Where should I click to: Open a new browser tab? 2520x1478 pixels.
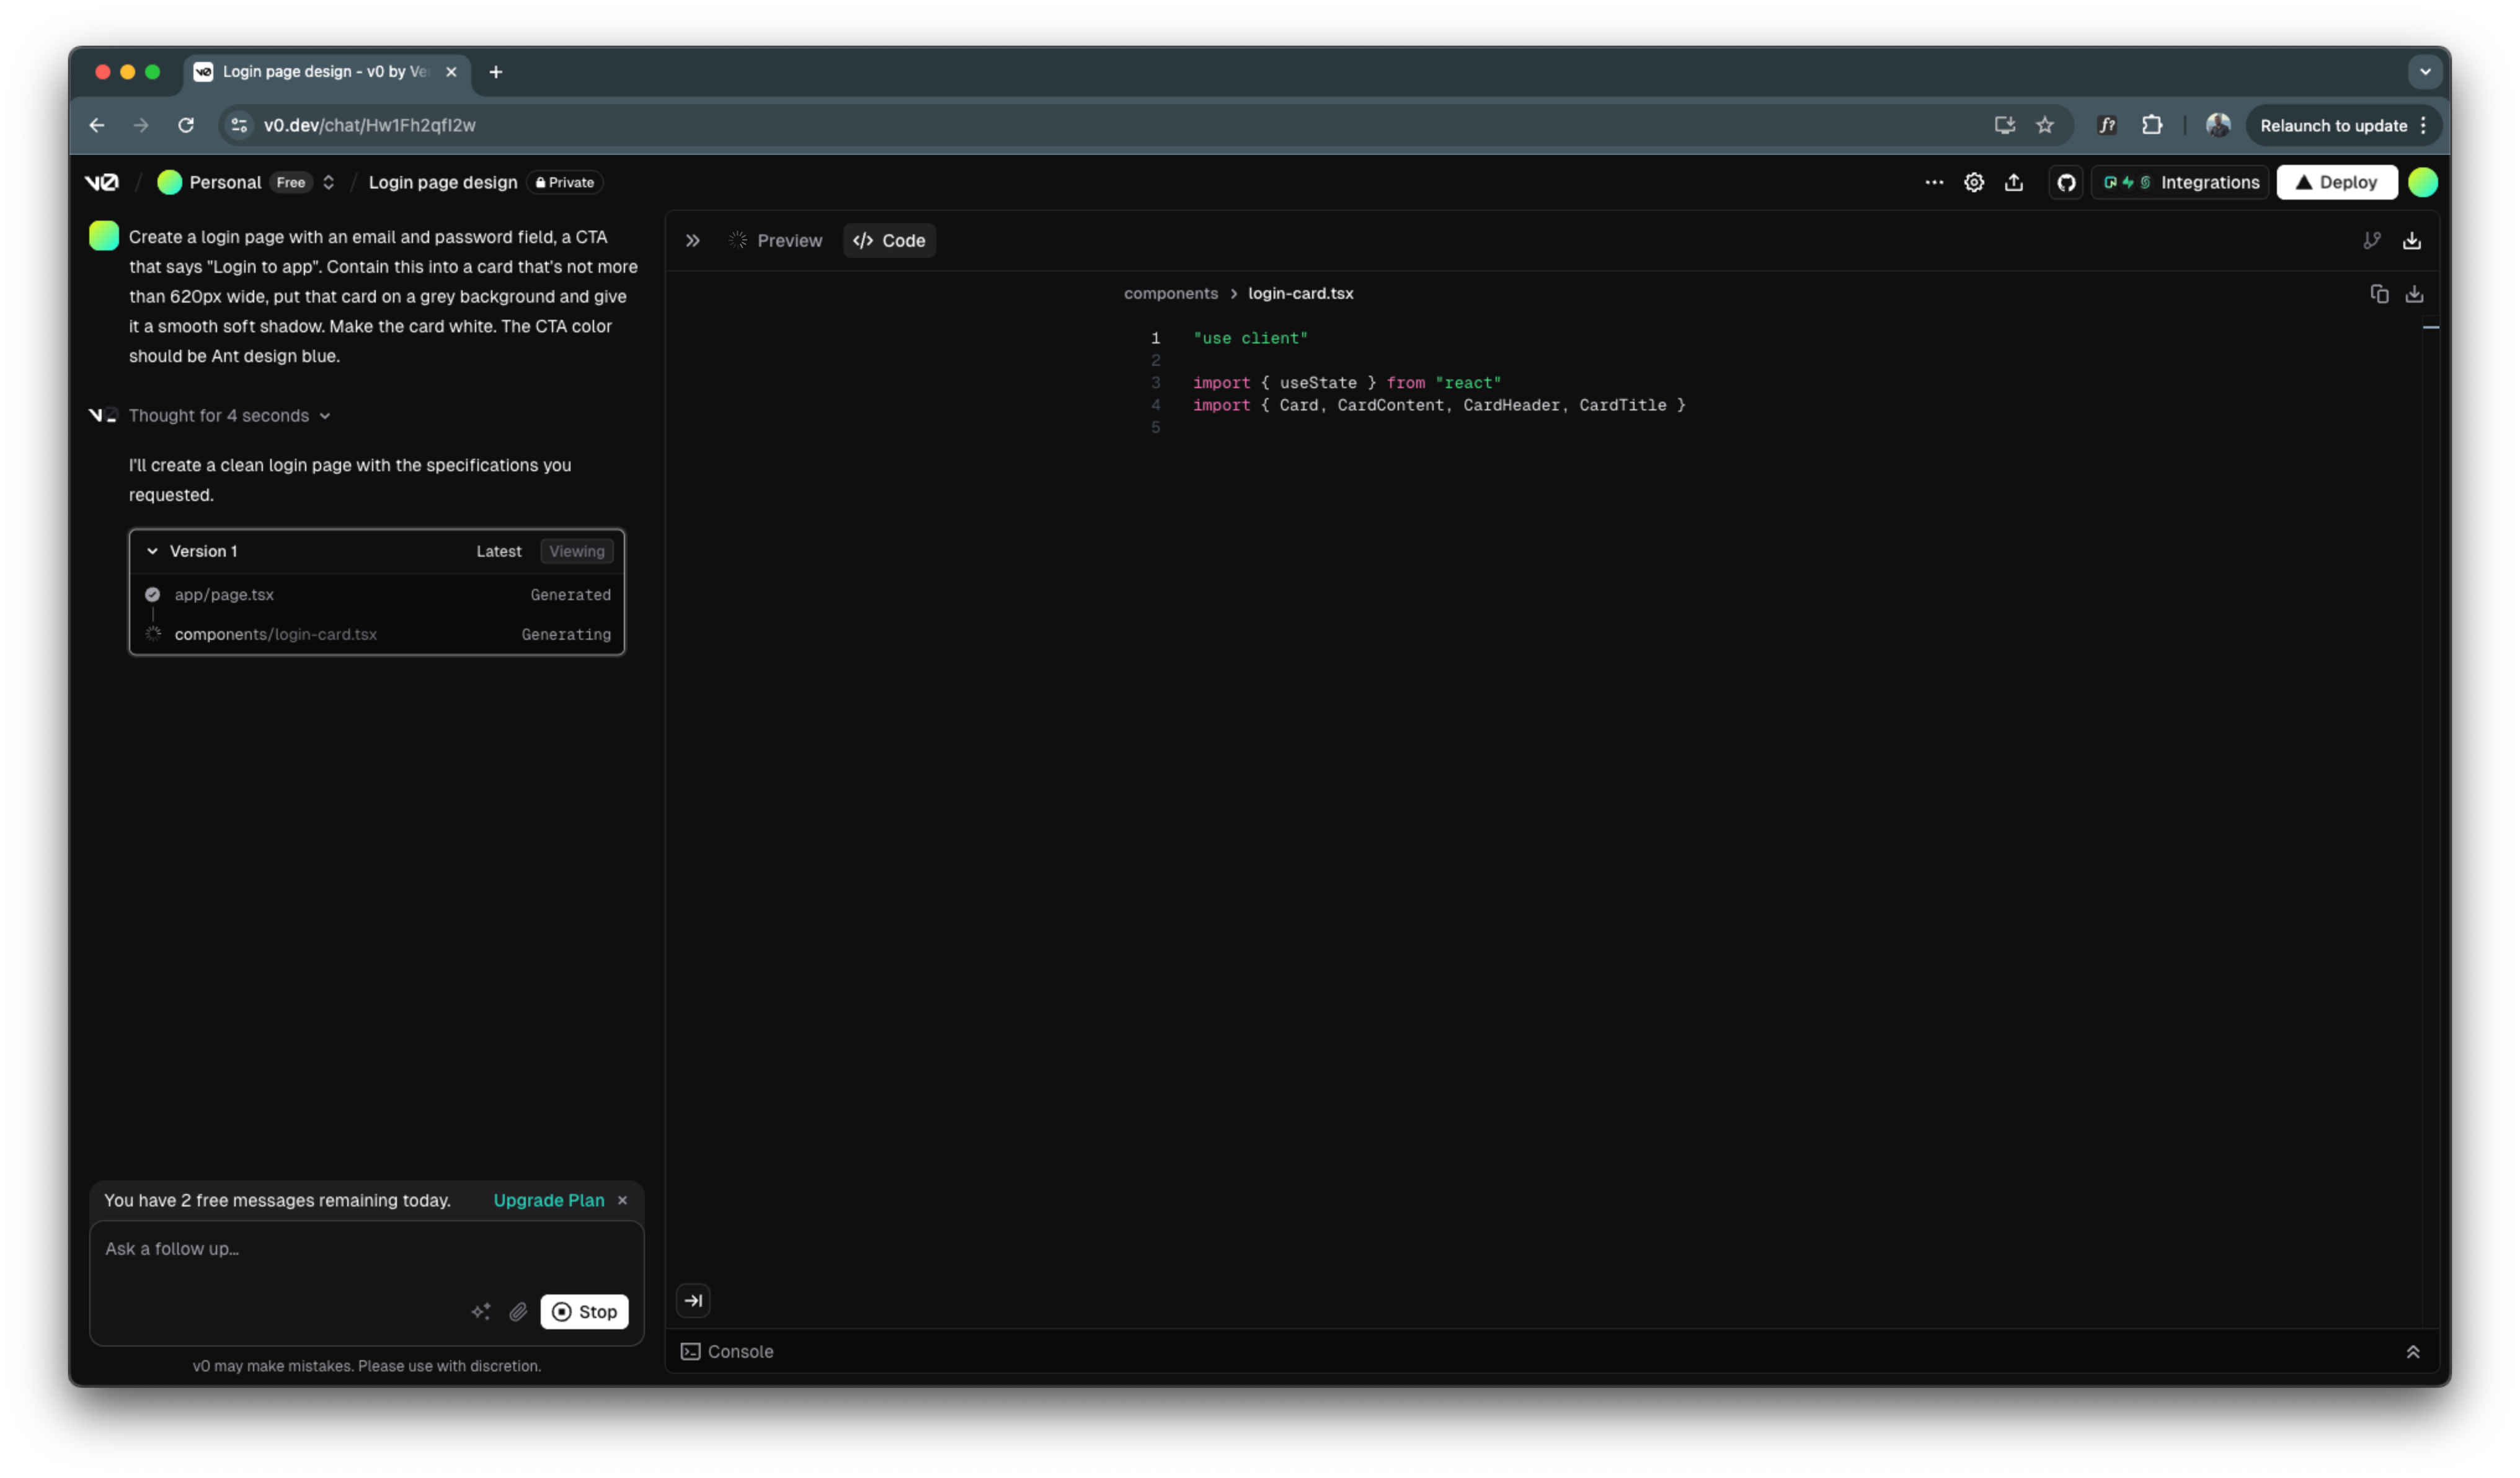[495, 72]
